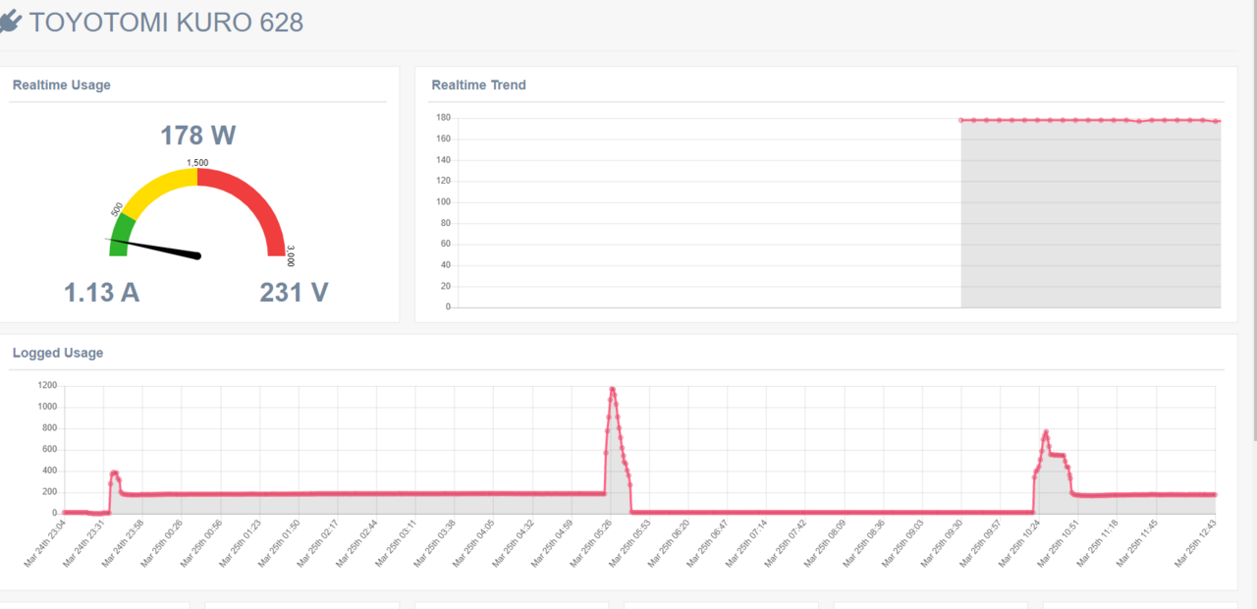
Task: Click the Mar 25th 08:09 time label
Action: (x=825, y=542)
